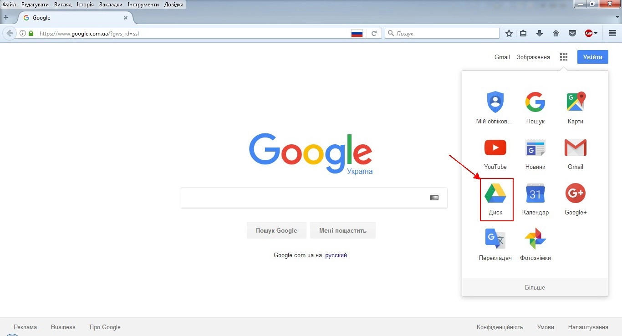The width and height of the screenshot is (622, 336).
Task: Open the Pocket icon in toolbar
Action: 572,33
